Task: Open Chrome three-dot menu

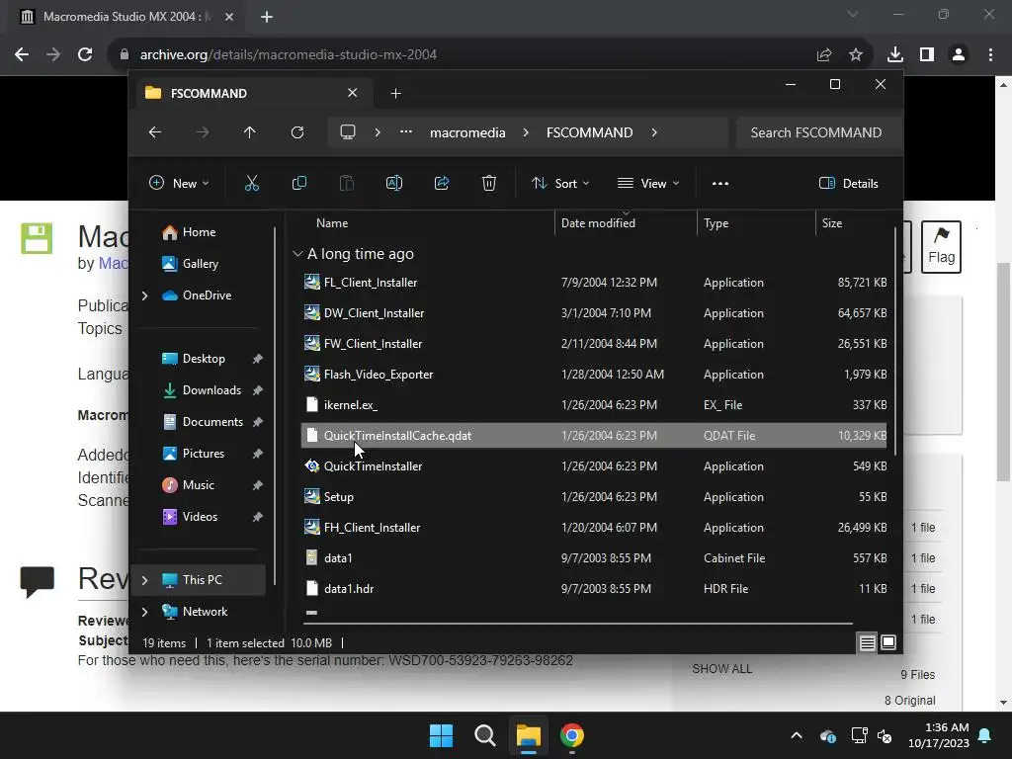Action: point(990,55)
